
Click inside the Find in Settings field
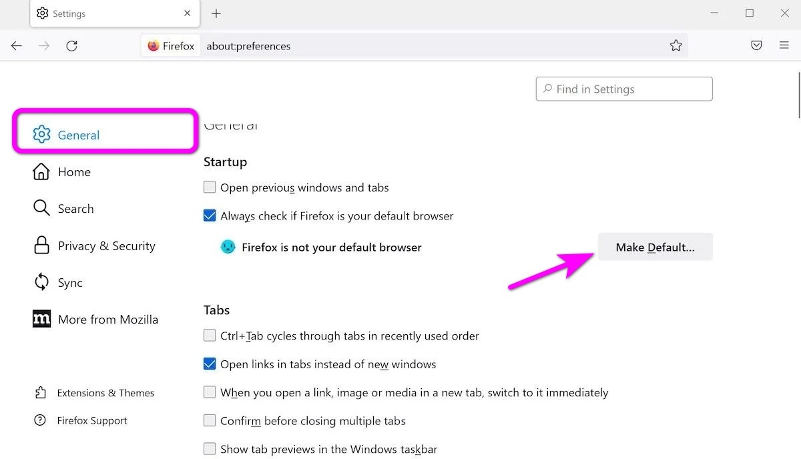pos(623,89)
